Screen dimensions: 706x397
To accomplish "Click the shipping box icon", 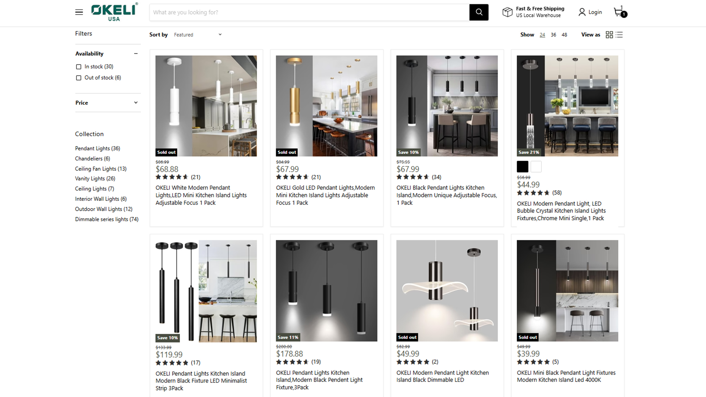I will point(507,12).
